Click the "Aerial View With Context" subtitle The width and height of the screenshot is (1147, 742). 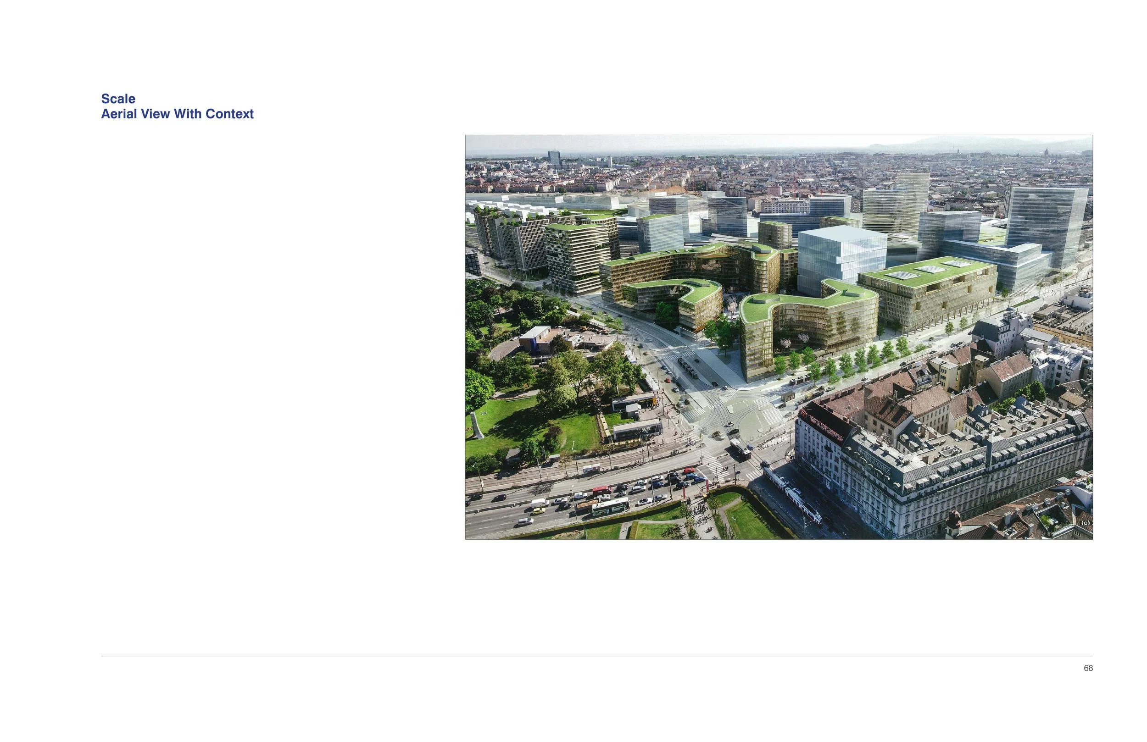[177, 114]
